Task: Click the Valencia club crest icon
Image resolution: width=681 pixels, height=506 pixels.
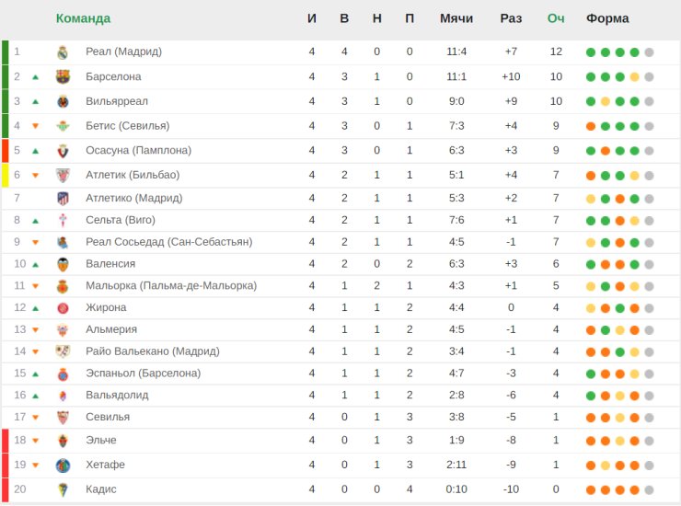Action: pyautogui.click(x=63, y=264)
